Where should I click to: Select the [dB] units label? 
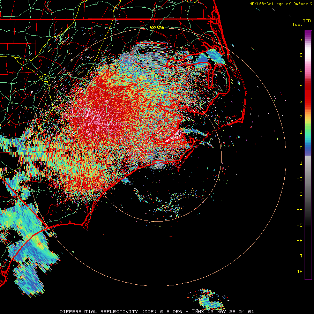[x=298, y=24]
